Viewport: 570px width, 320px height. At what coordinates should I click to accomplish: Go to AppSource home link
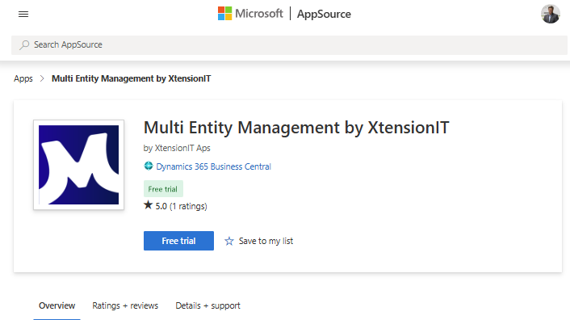tap(324, 15)
